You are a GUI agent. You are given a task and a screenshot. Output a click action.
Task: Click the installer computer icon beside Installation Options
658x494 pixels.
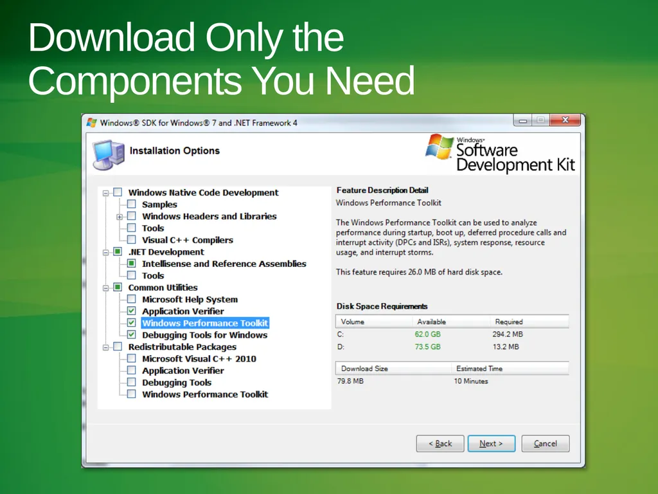pyautogui.click(x=108, y=154)
